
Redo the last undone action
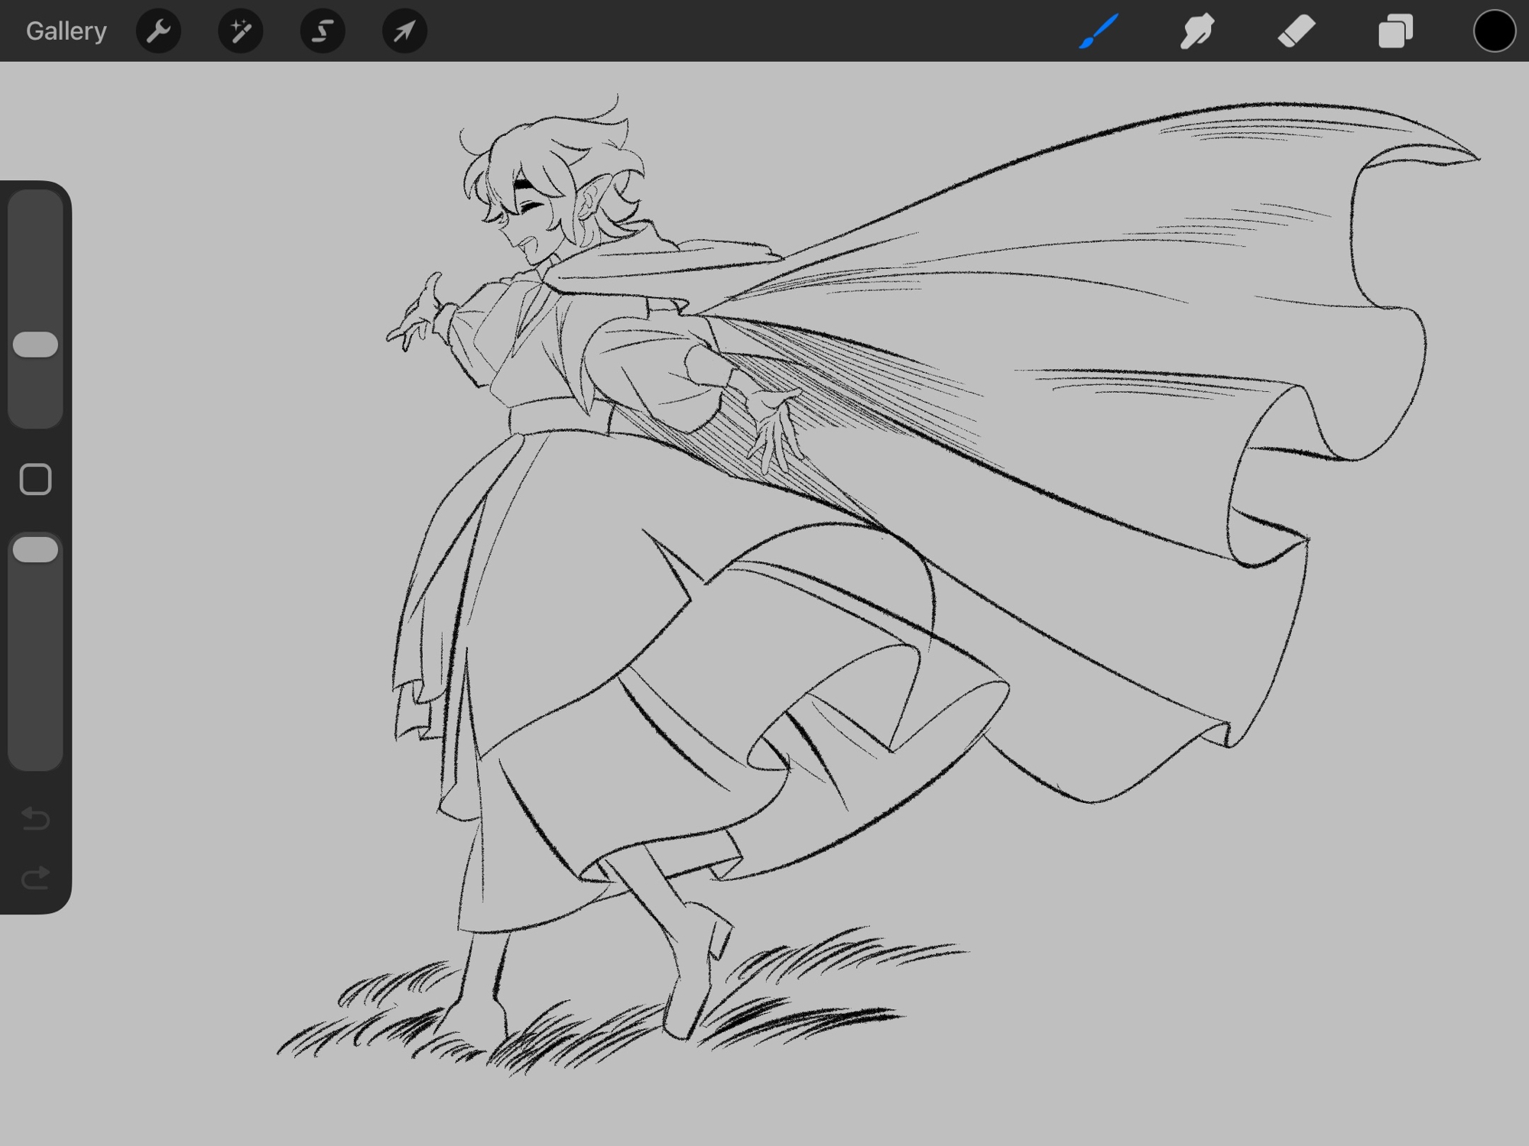coord(36,879)
